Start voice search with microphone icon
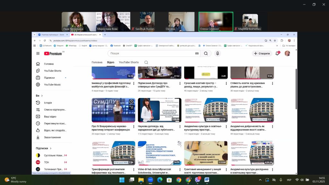The width and height of the screenshot is (329, 185). click(x=218, y=53)
